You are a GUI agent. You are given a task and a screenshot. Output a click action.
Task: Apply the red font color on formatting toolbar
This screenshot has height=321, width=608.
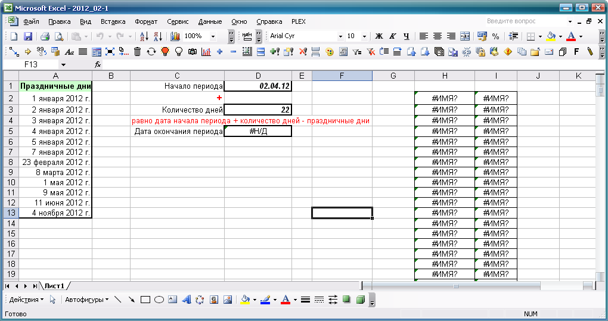point(571,36)
